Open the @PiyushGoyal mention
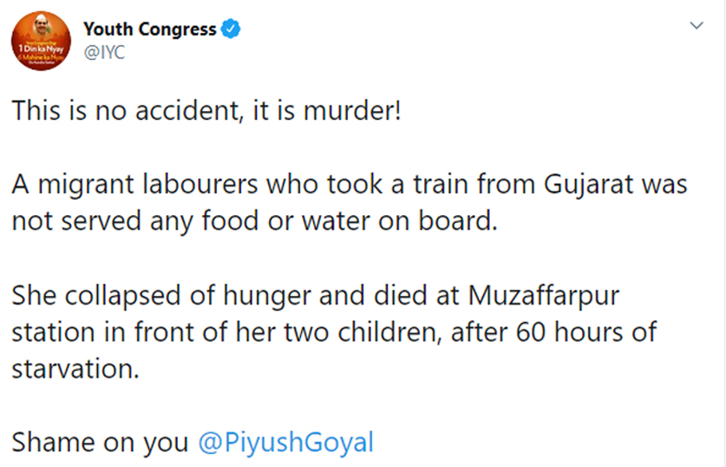726x467 pixels. [285, 442]
